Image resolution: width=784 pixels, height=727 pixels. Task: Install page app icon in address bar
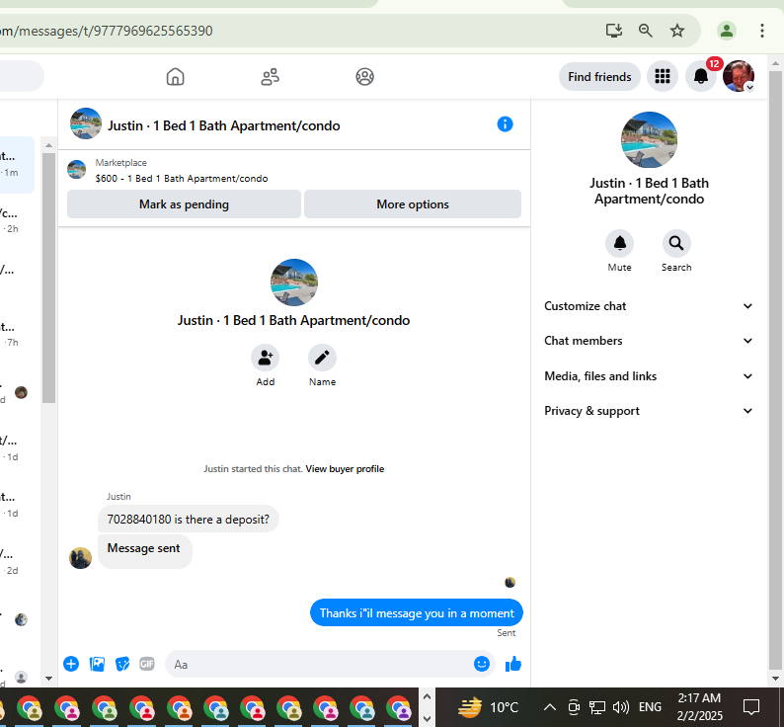(x=613, y=31)
